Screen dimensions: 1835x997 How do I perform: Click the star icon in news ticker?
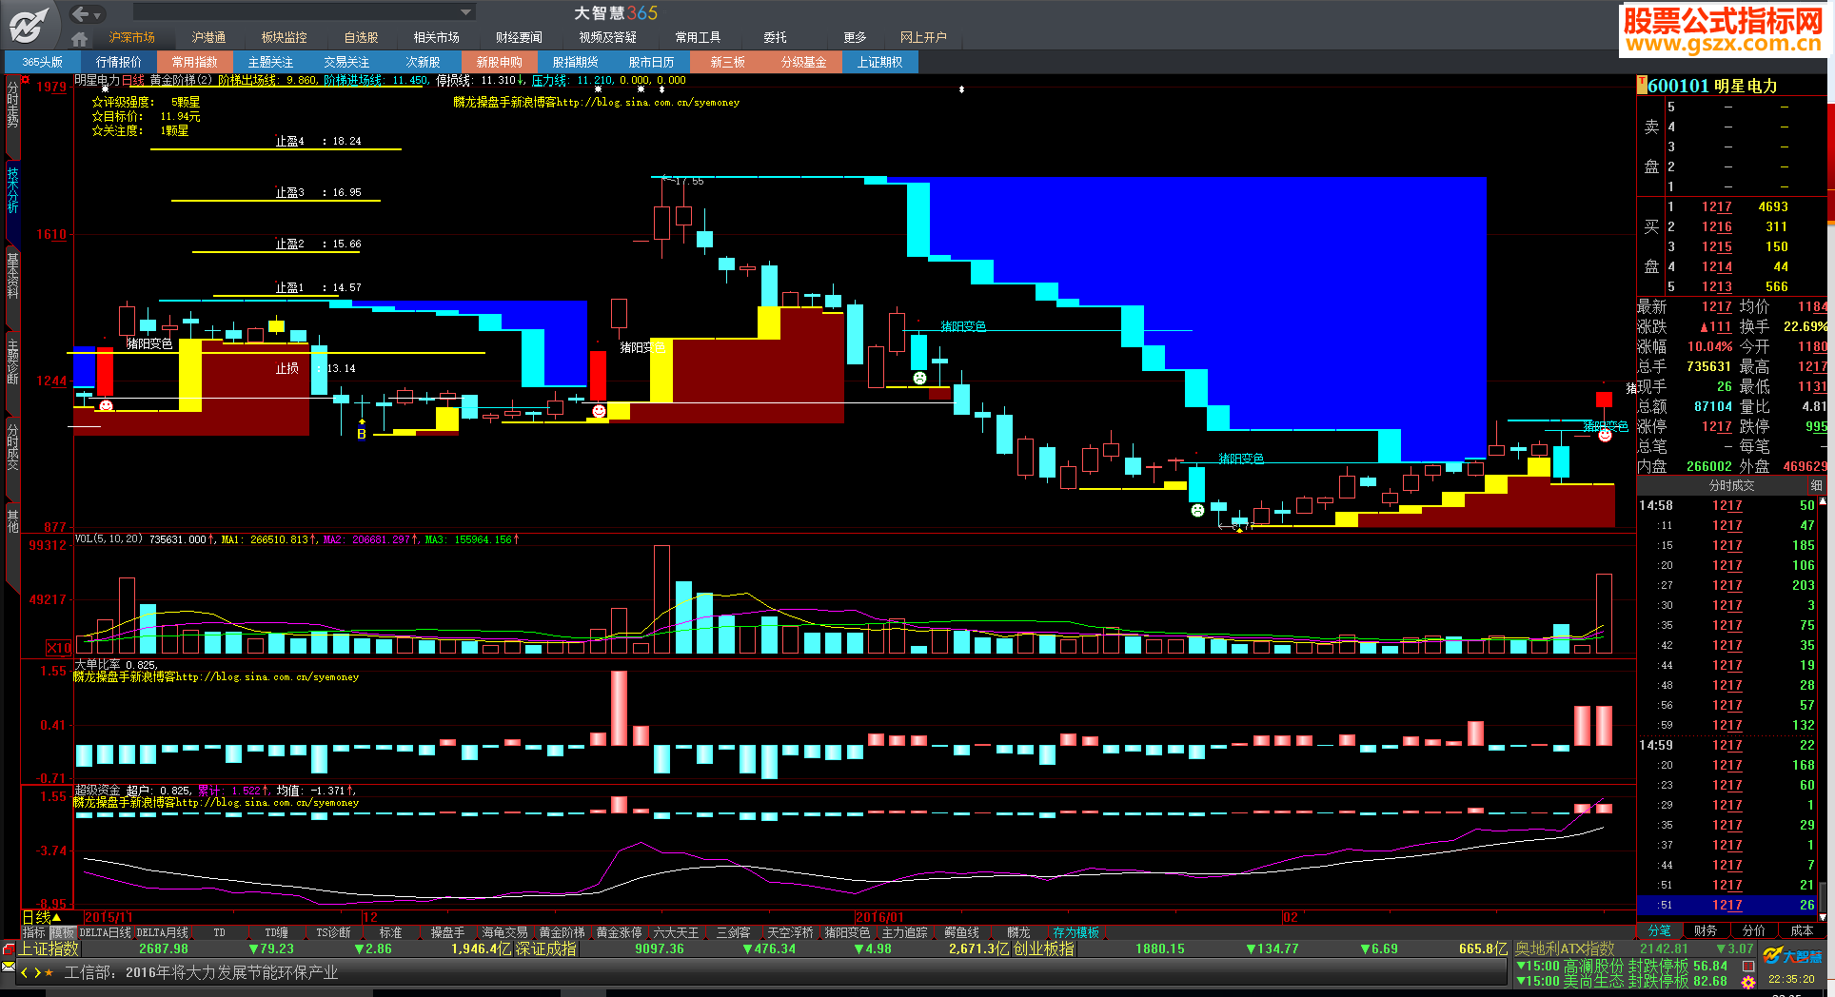tap(49, 973)
